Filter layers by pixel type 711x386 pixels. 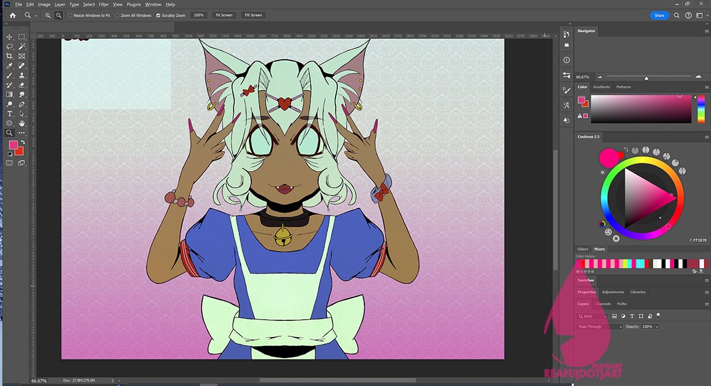[x=615, y=316]
